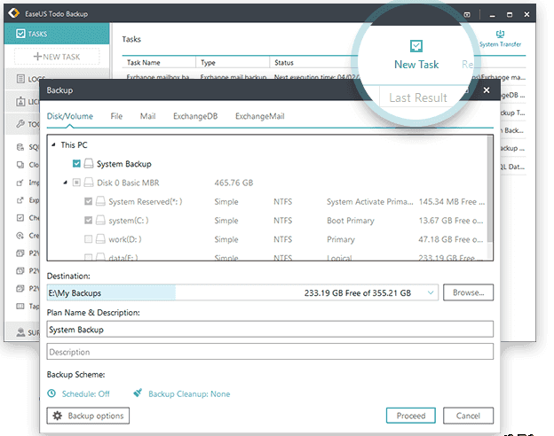Open the Destination path dropdown
This screenshot has width=554, height=436.
(431, 293)
